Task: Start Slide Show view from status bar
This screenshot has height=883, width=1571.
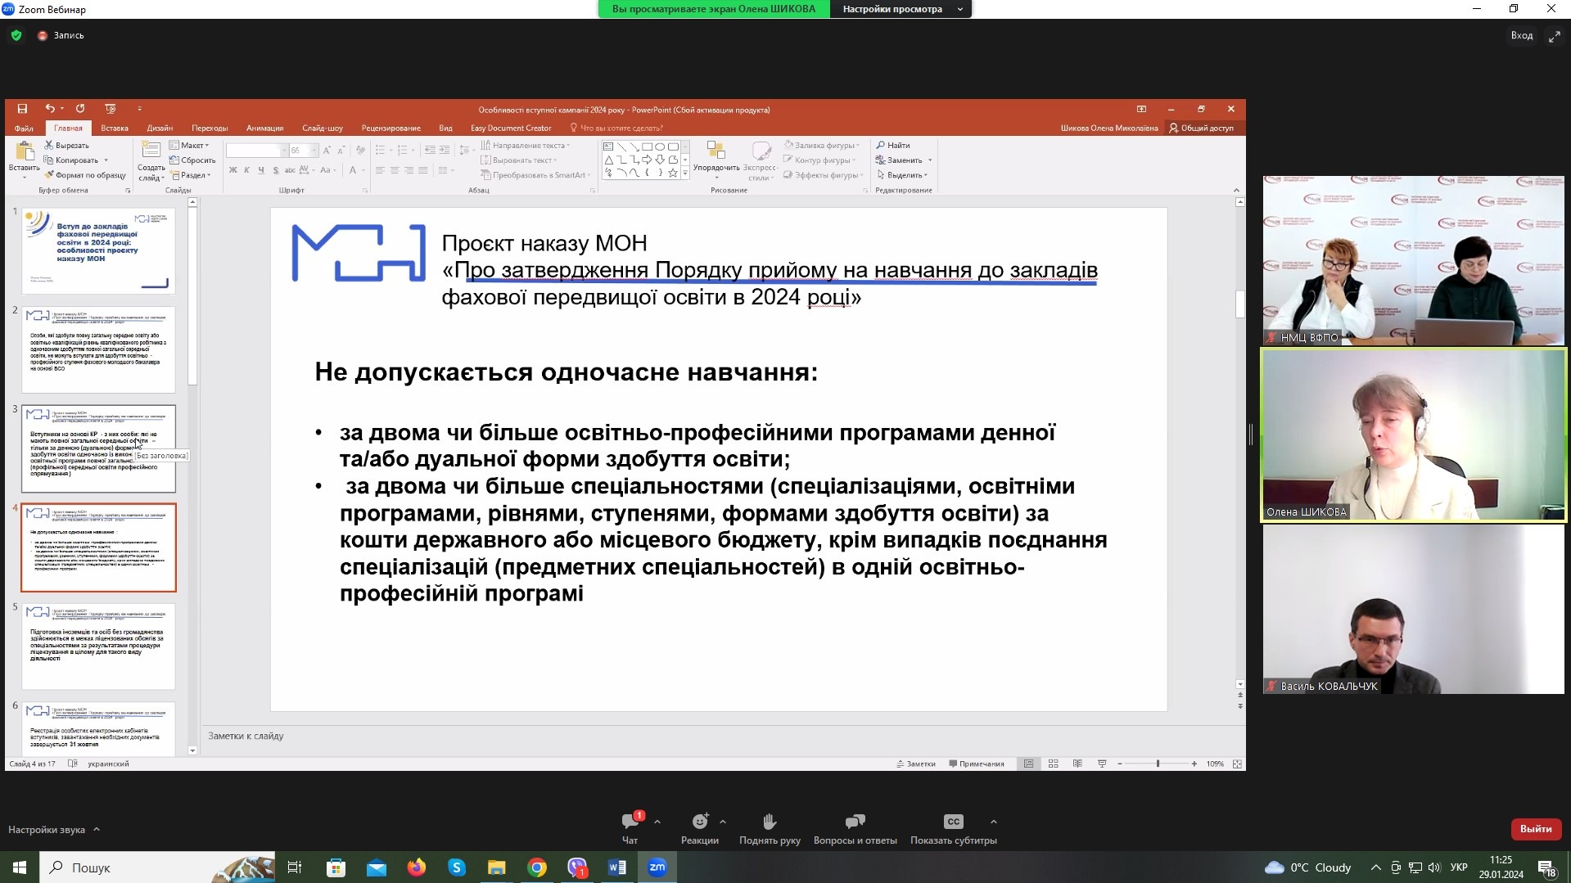Action: [x=1102, y=764]
